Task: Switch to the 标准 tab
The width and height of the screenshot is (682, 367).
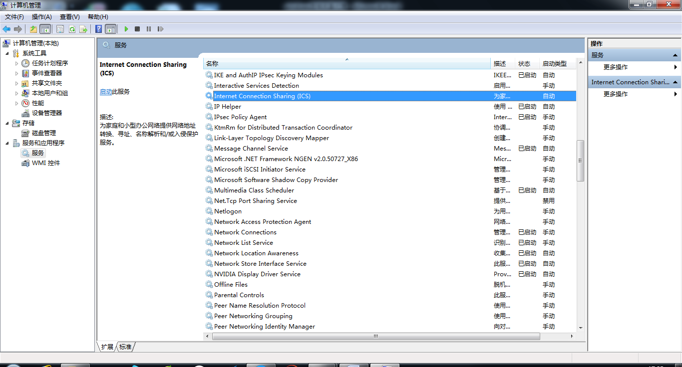Action: [125, 347]
